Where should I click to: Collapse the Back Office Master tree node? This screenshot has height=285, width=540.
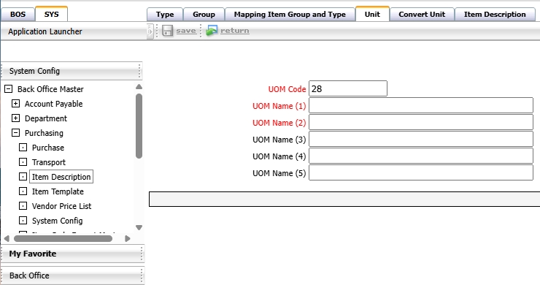pos(8,89)
